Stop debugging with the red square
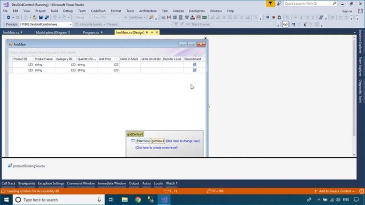 [x=274, y=17]
